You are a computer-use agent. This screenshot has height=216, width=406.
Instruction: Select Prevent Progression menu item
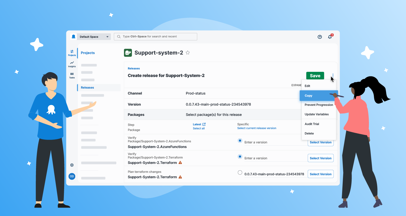point(319,105)
